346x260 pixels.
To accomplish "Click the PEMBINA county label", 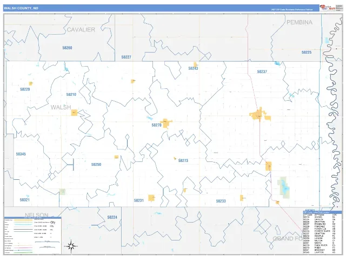I will [300, 22].
